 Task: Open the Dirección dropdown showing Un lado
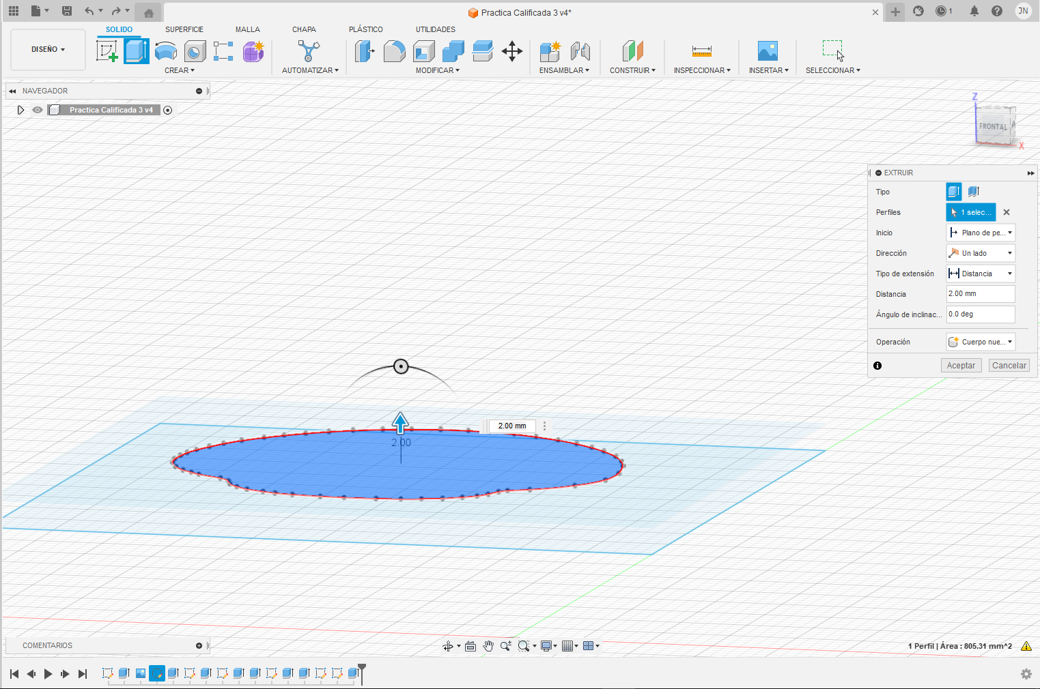coord(981,253)
